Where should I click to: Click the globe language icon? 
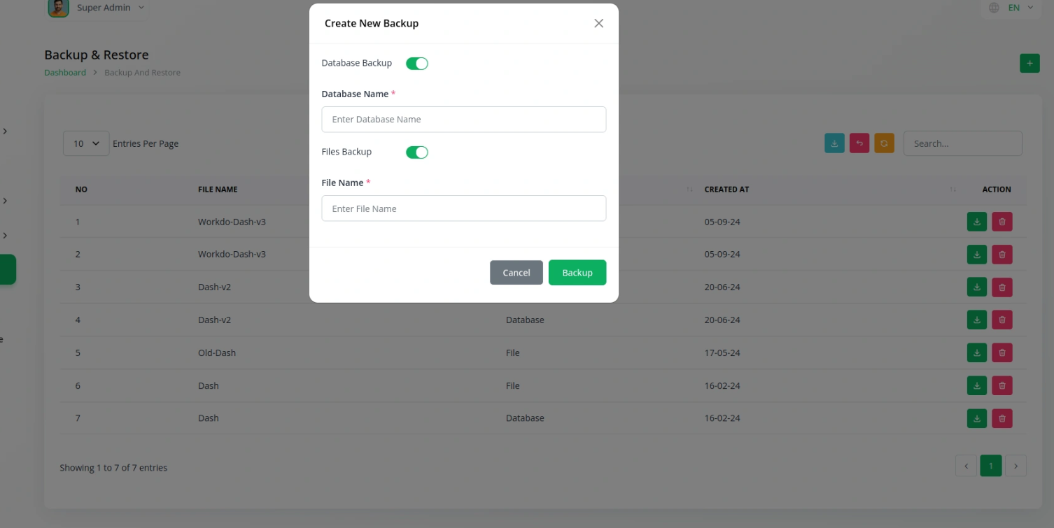[994, 8]
